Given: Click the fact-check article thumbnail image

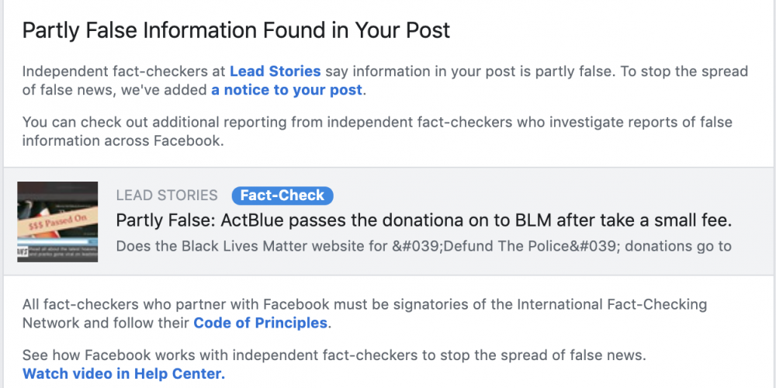Looking at the screenshot, I should coord(57,222).
